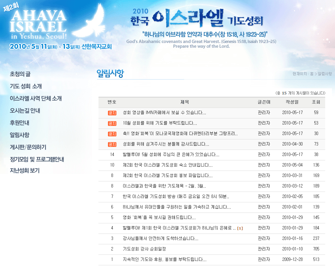Open post 기도성회 홍보 파일입니다

pos(167,175)
